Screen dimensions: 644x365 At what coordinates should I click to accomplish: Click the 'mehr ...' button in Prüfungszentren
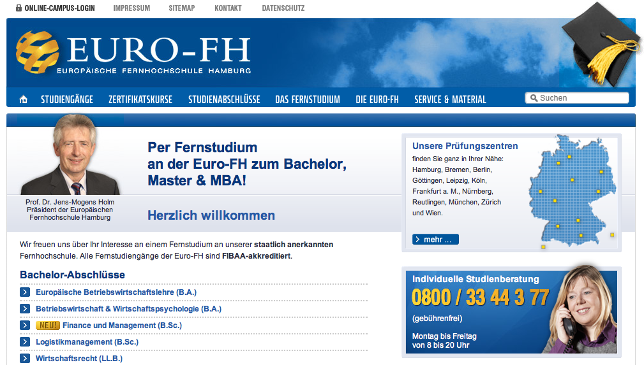click(435, 240)
